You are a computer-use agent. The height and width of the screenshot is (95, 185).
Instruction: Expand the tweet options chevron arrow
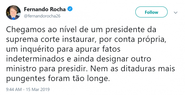tap(176, 13)
